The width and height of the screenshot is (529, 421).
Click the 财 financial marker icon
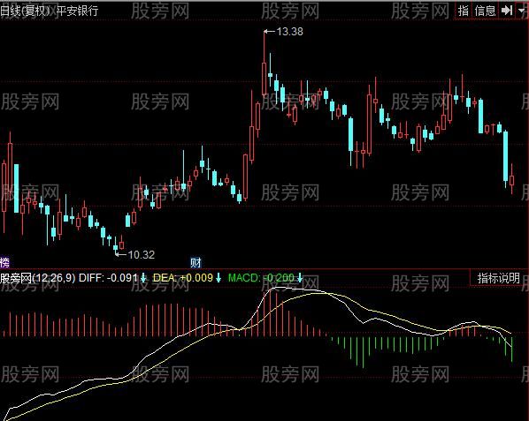pyautogui.click(x=195, y=262)
